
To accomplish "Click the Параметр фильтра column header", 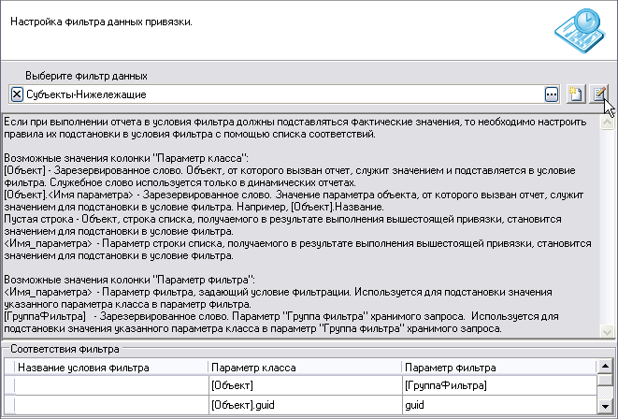I will [x=499, y=368].
